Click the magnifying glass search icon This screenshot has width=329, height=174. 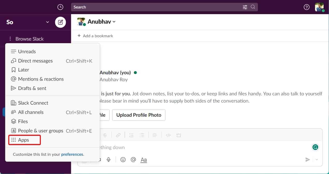point(253,7)
